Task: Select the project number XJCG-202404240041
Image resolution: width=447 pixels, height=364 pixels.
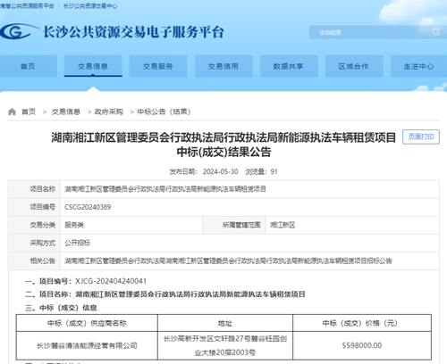Action: (111, 281)
